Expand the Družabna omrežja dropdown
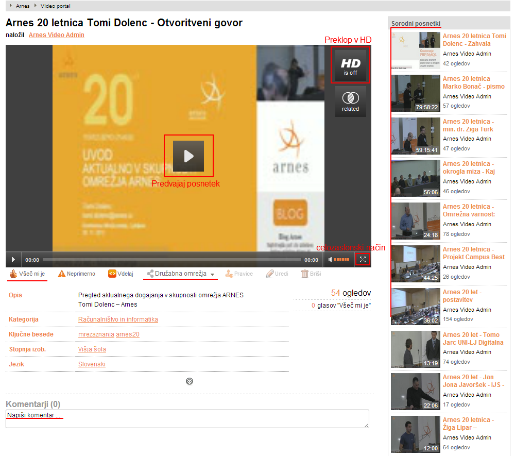Screen dimensions: 515x456 coord(181,274)
